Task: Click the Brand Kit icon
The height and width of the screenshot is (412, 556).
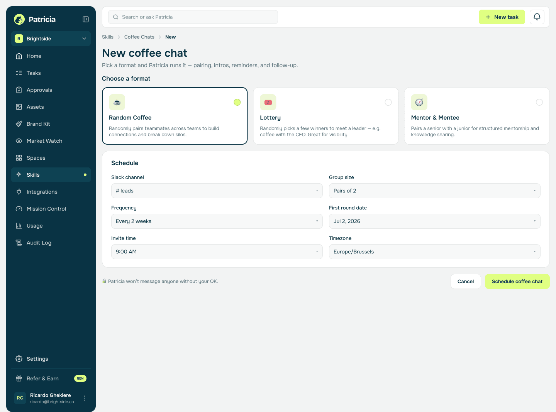Action: coord(19,124)
